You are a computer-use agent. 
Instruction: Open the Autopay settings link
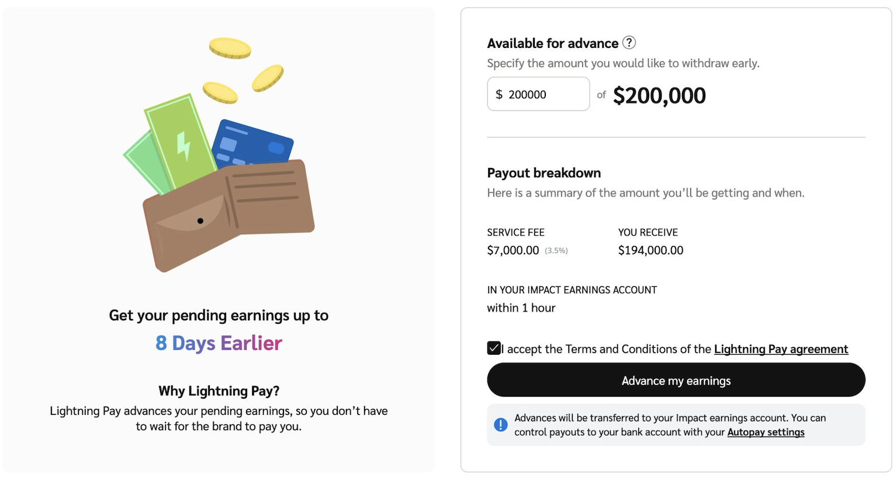pos(766,432)
